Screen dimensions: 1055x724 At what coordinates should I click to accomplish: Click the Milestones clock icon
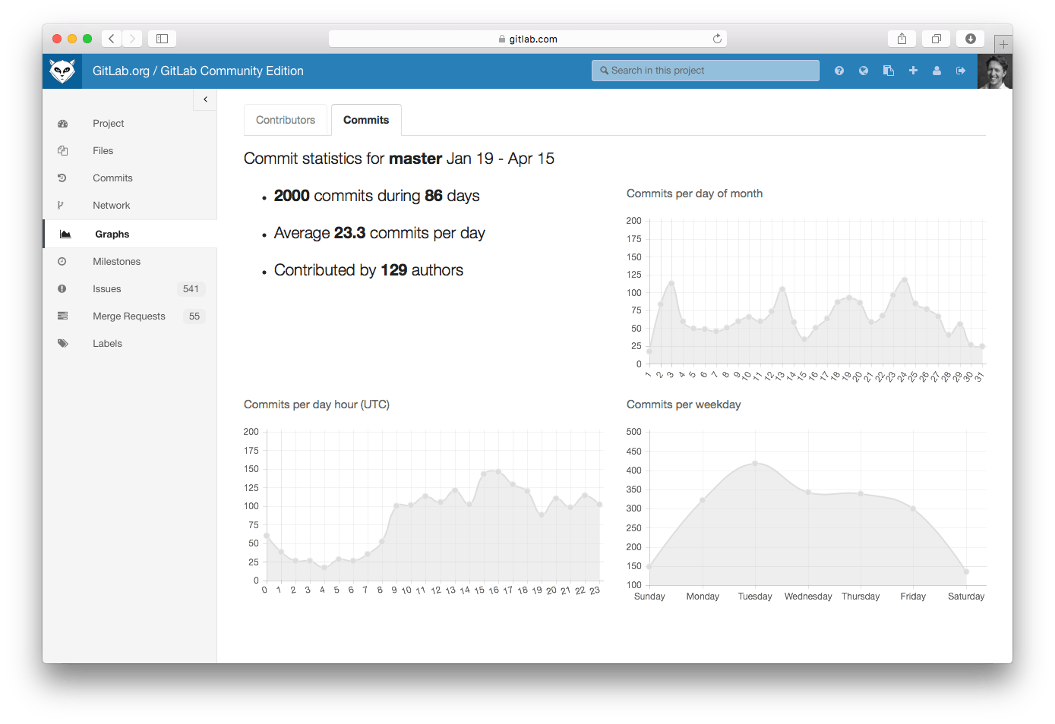[x=63, y=261]
